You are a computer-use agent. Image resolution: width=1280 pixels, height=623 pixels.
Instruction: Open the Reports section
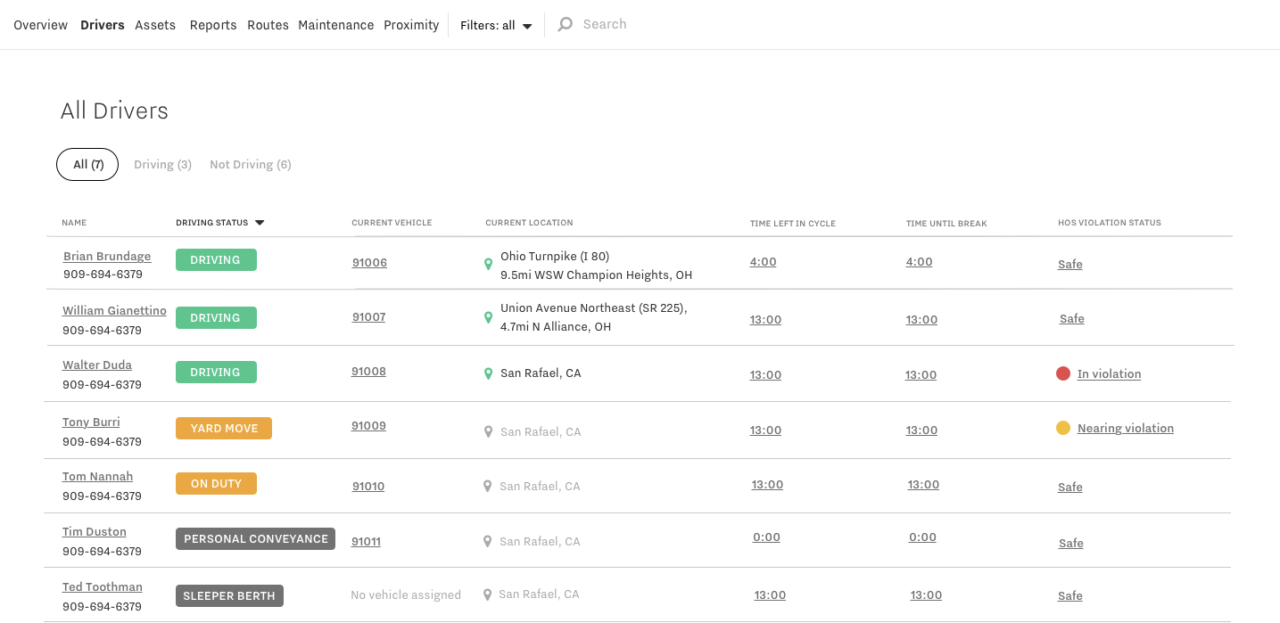pos(213,25)
